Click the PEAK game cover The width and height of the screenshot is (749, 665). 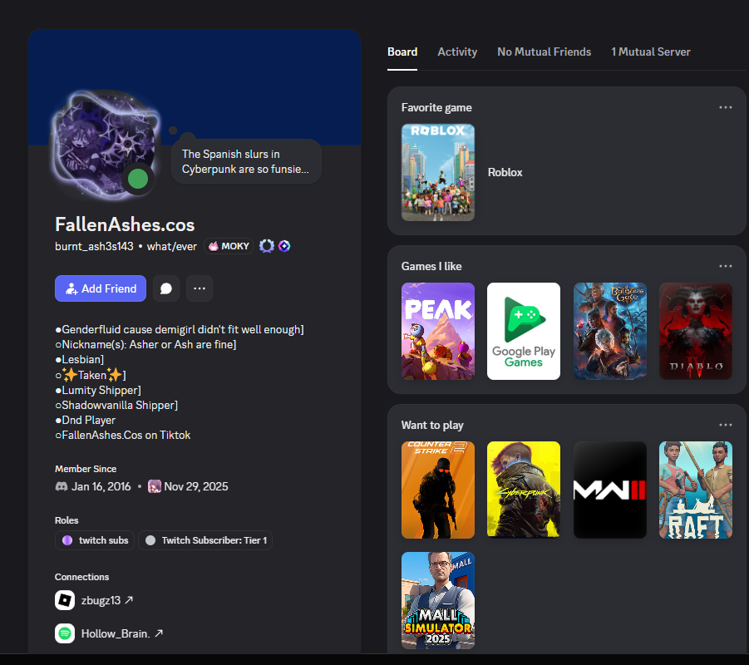click(x=438, y=331)
